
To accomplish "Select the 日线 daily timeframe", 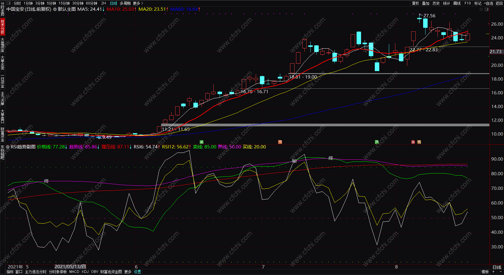I will (114, 3).
